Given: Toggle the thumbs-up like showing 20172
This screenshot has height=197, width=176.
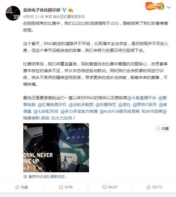Looking at the screenshot, I should (x=154, y=187).
